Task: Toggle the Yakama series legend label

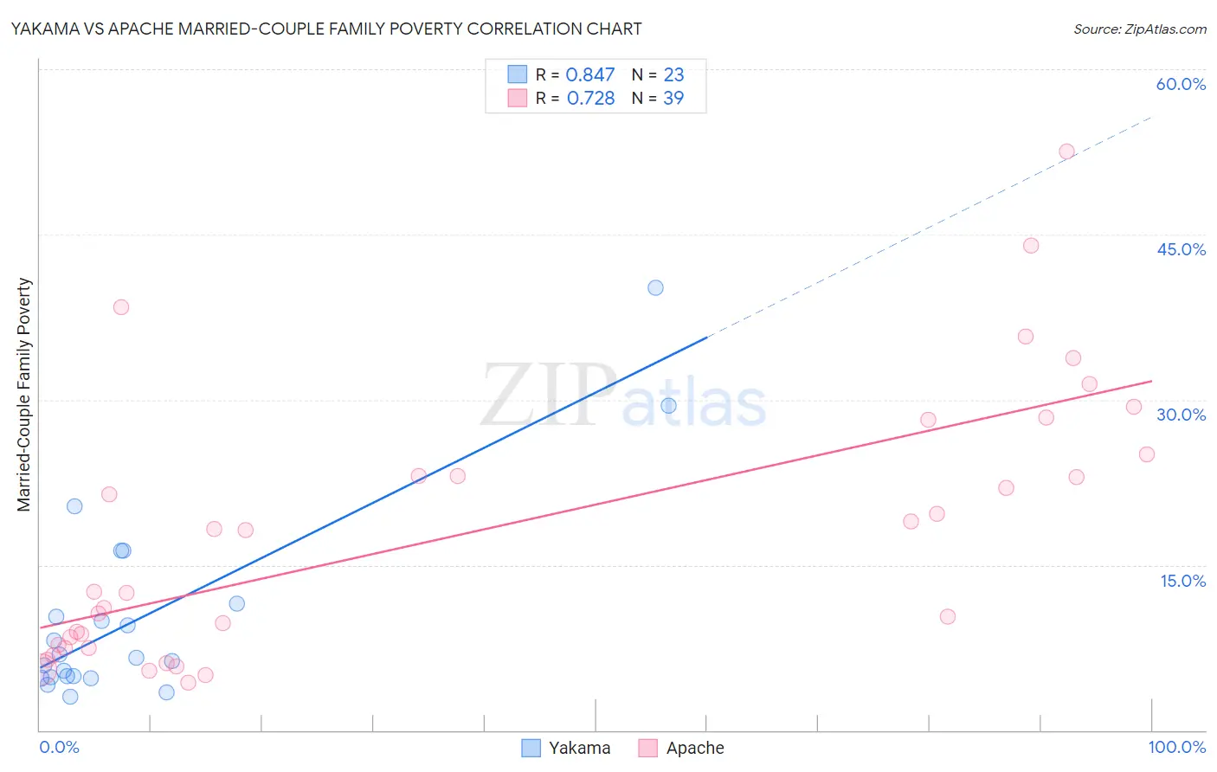Action: tap(579, 748)
